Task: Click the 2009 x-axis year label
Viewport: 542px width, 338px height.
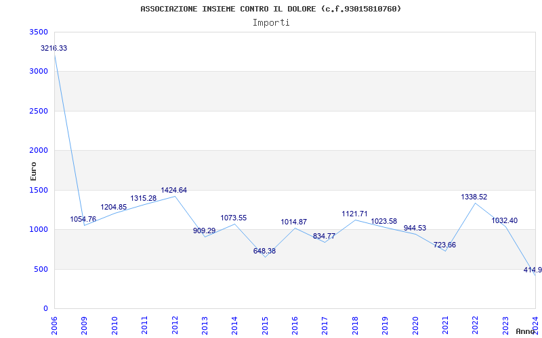Action: (85, 324)
